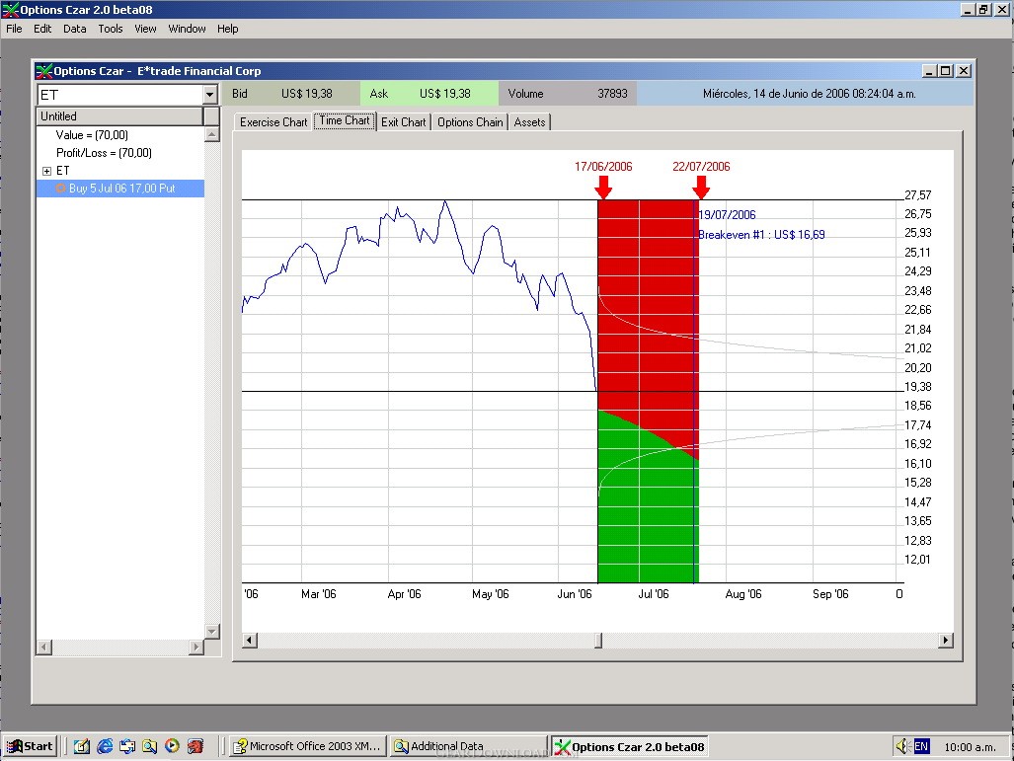Open the View menu
Image resolution: width=1014 pixels, height=761 pixels.
[145, 29]
